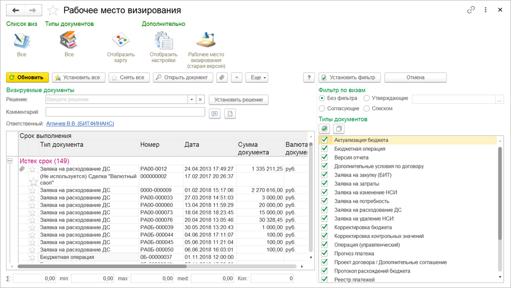Open the 'Отобразить карту' icon

click(121, 40)
